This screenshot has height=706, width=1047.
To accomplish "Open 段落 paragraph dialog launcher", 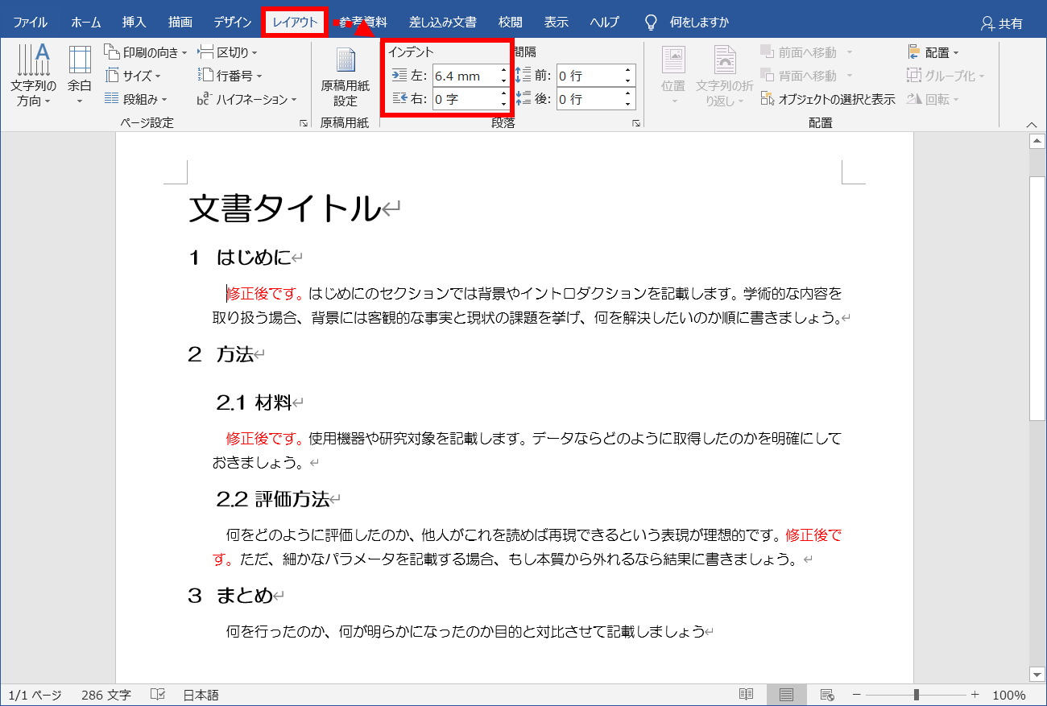I will coord(636,123).
